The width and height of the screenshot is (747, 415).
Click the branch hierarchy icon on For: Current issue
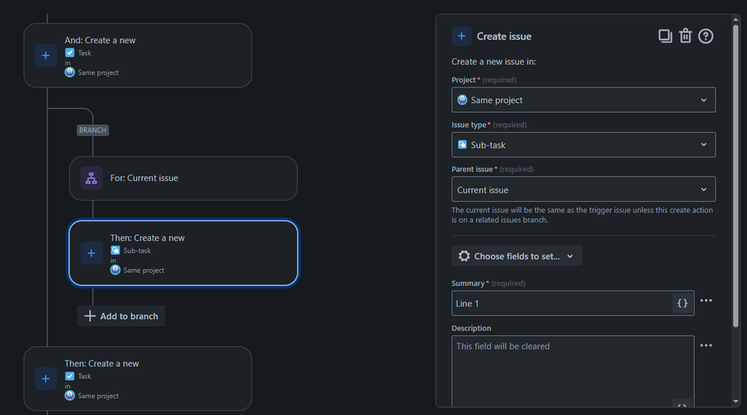91,178
